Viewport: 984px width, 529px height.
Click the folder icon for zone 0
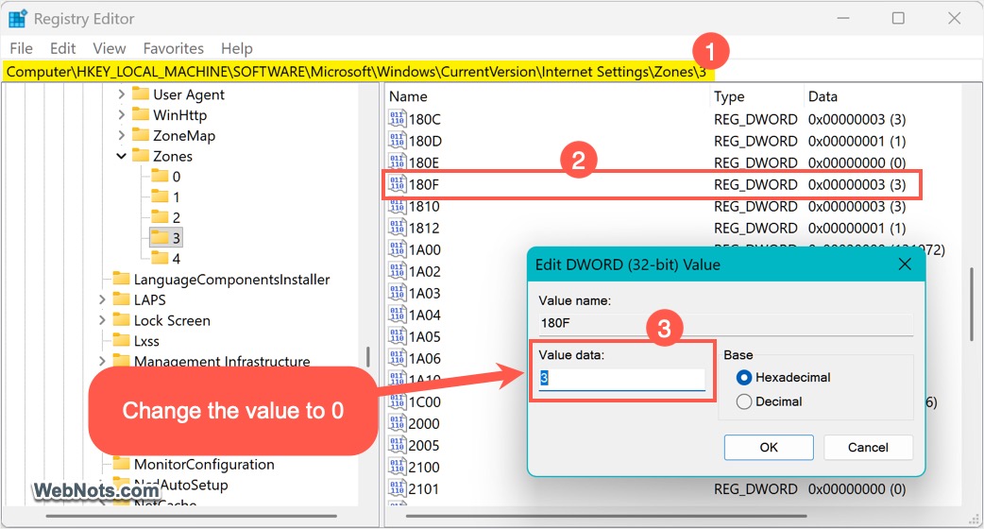click(160, 177)
